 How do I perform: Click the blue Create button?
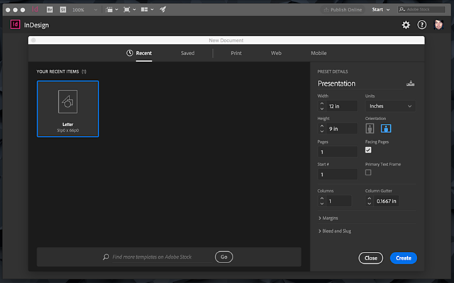tap(404, 258)
